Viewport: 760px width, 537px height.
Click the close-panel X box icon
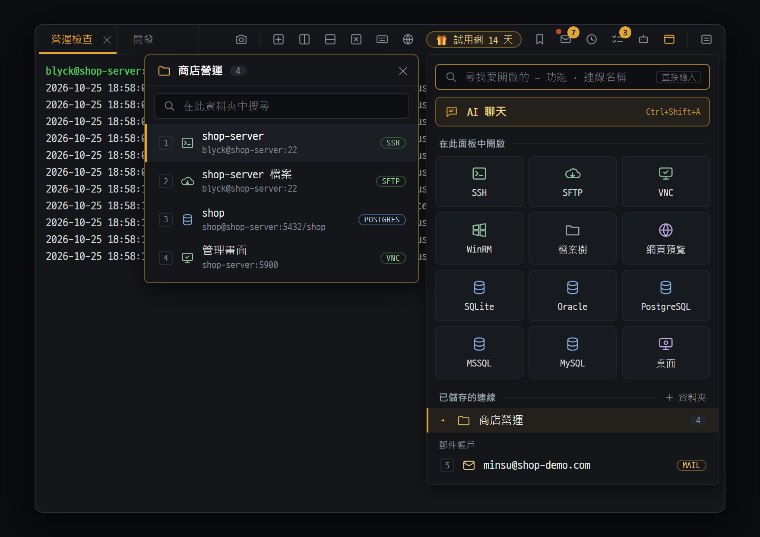[356, 40]
